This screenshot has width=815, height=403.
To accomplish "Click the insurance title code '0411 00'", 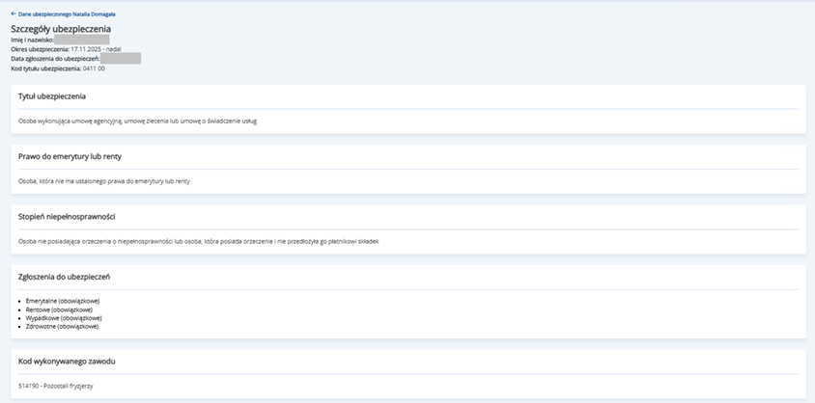I will pyautogui.click(x=94, y=68).
